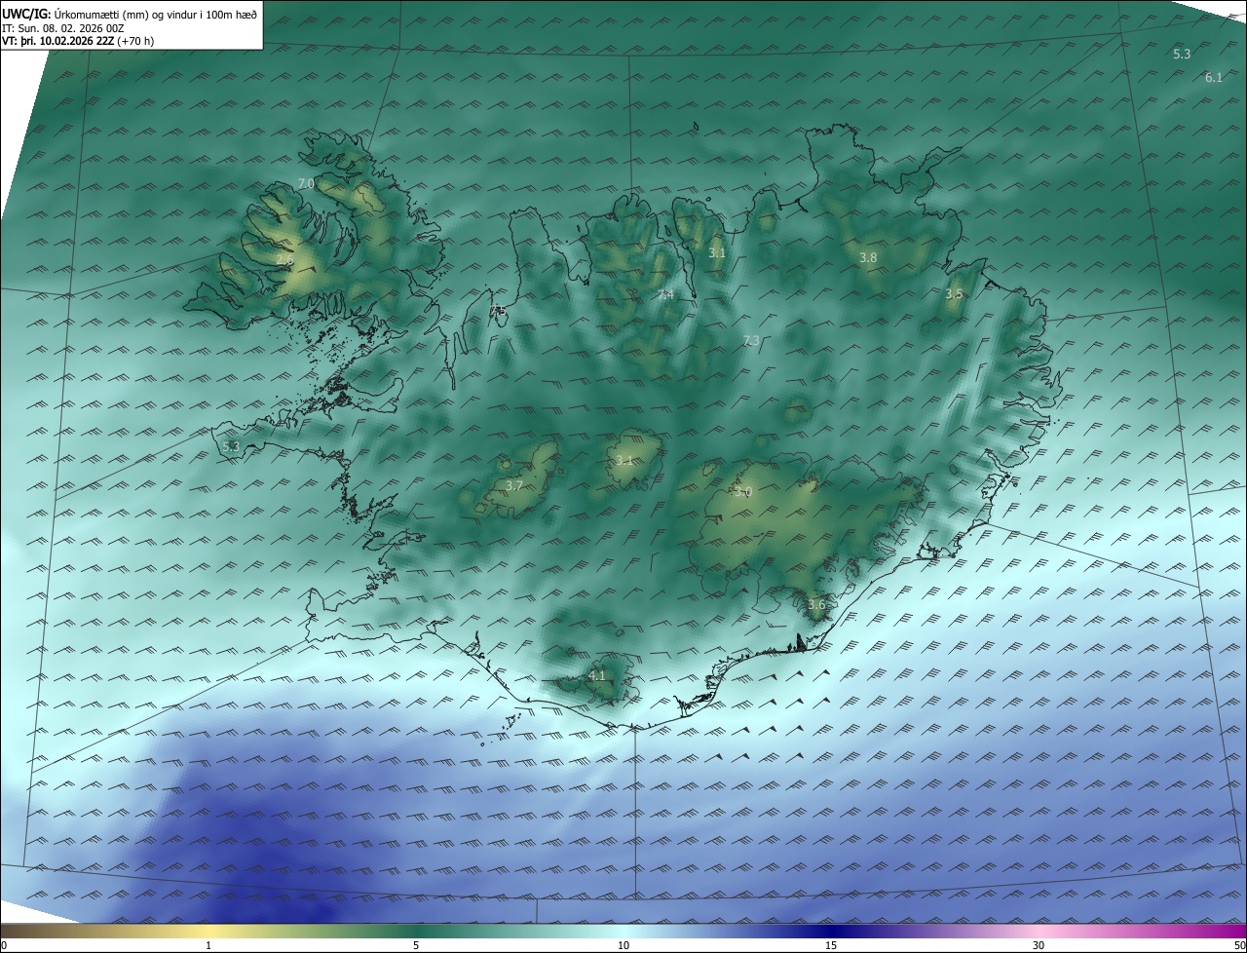
Task: Click the 6.1 value offshore
Action: coord(1214,77)
